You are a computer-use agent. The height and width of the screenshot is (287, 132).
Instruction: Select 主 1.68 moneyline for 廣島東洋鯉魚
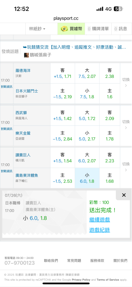(x=110, y=178)
